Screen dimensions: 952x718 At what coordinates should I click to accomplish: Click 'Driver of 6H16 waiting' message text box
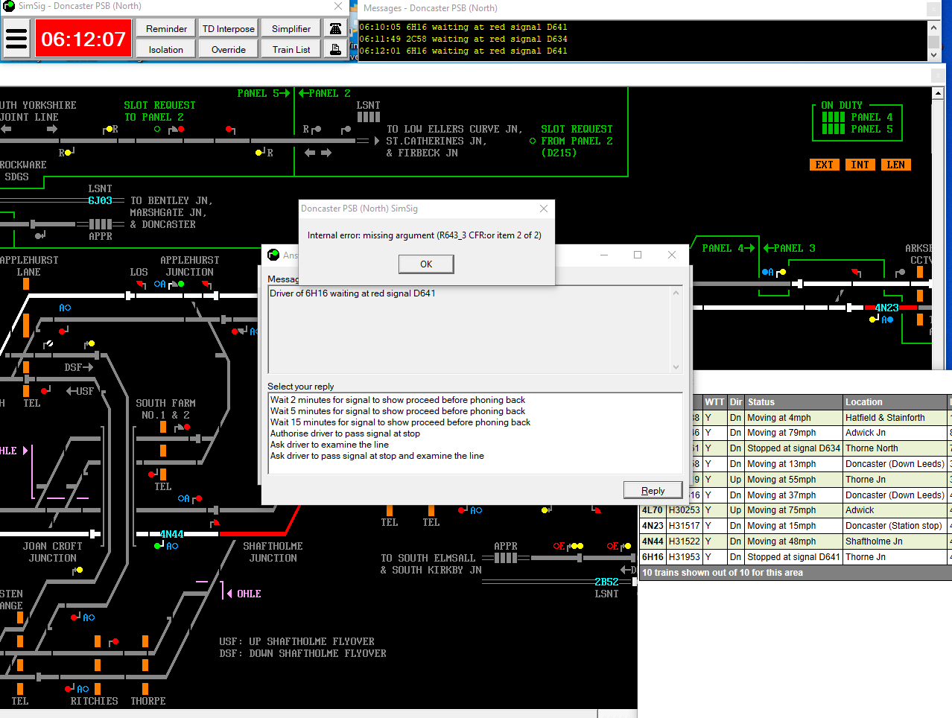[x=475, y=330]
